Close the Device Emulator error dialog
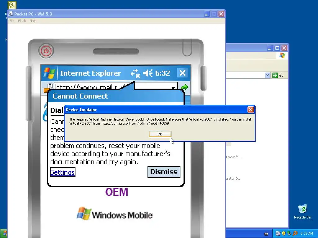Screen dimensions: 318x238 click(251, 109)
